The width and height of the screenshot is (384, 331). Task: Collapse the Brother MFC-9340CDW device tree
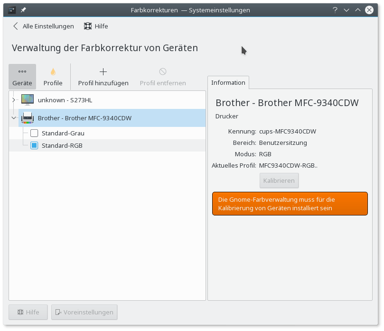coord(14,118)
